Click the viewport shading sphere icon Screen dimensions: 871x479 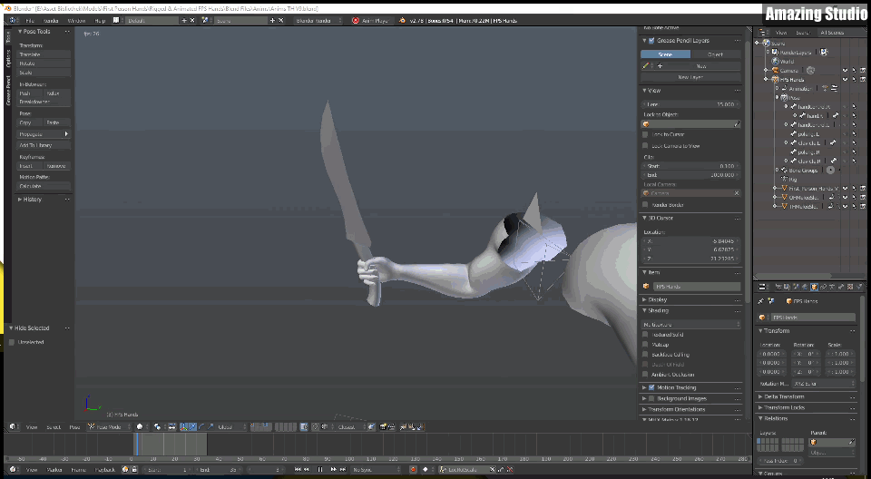click(x=140, y=426)
